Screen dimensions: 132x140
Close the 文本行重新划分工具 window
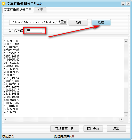pos(128,4)
